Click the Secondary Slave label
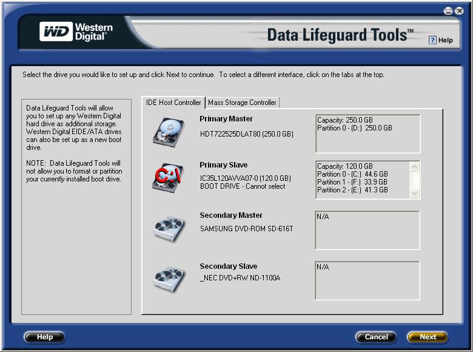Viewport: 473px width, 352px height. tap(229, 266)
